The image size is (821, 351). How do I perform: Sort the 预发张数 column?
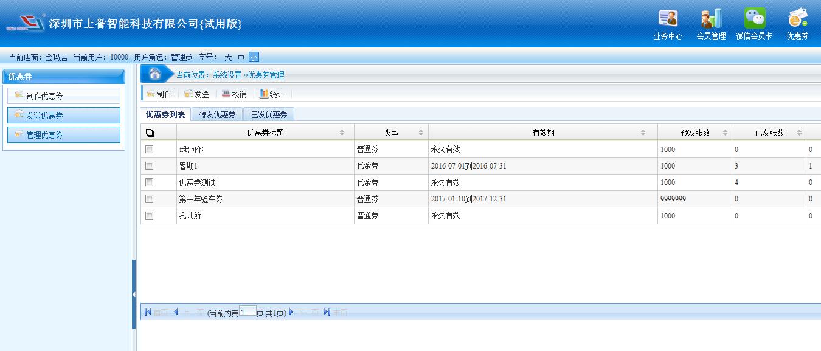tap(725, 133)
